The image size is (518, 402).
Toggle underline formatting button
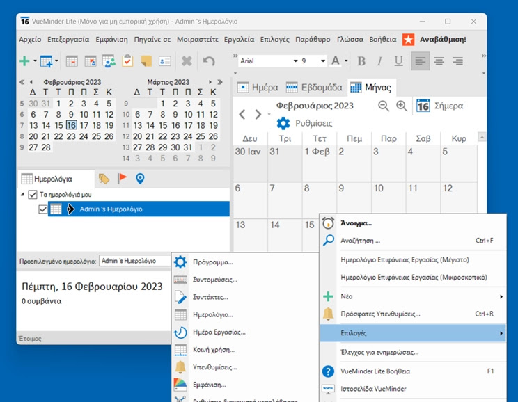click(x=399, y=61)
